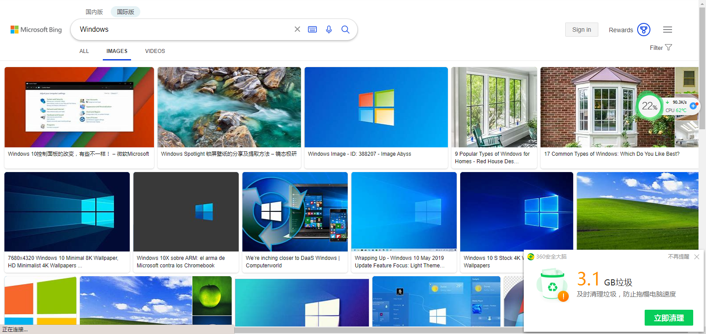Switch to 国际版 search mode
Viewport: 706px width, 334px height.
pyautogui.click(x=125, y=12)
